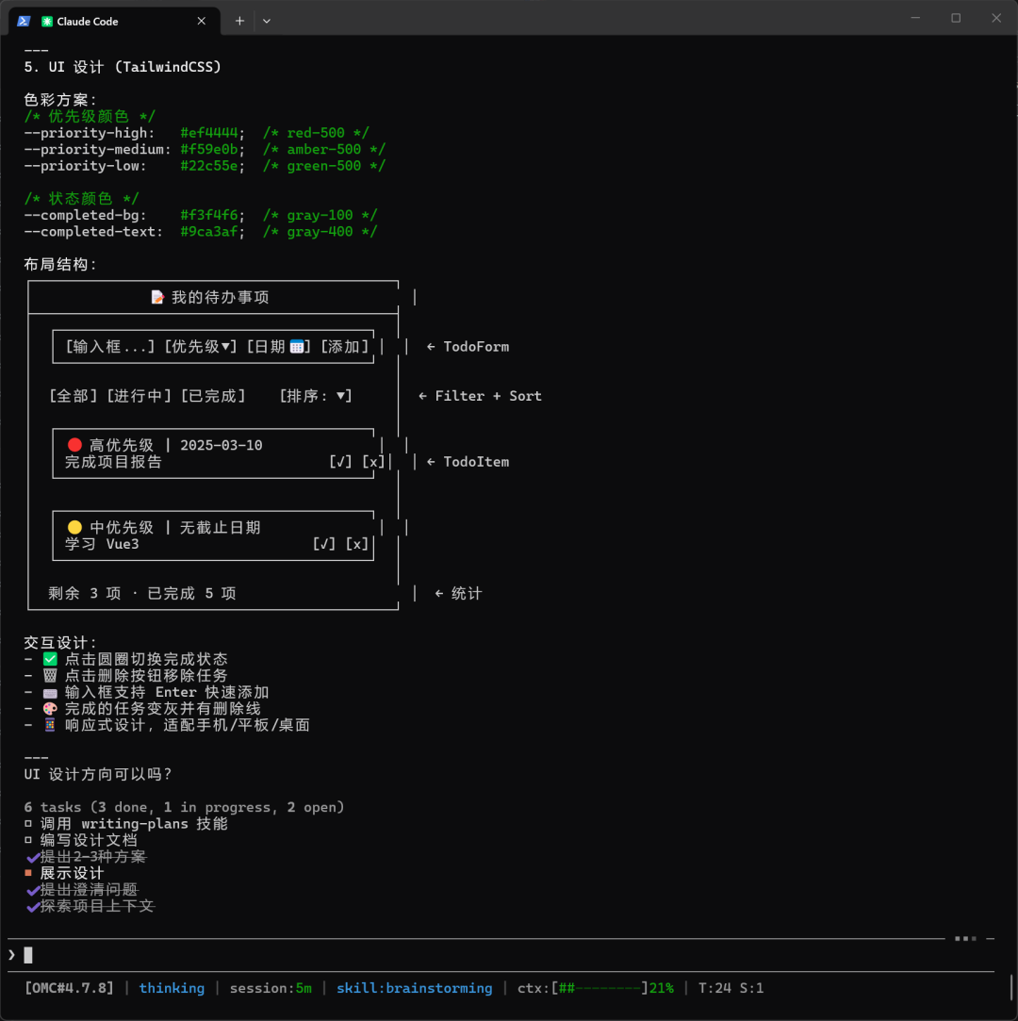The width and height of the screenshot is (1018, 1021).
Task: Click the question UI 设计方向可以吗?
Action: pos(98,774)
